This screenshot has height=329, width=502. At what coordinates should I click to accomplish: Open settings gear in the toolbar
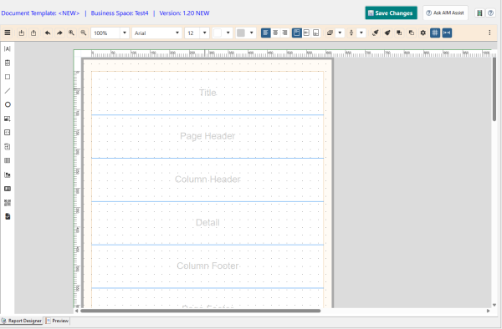423,33
